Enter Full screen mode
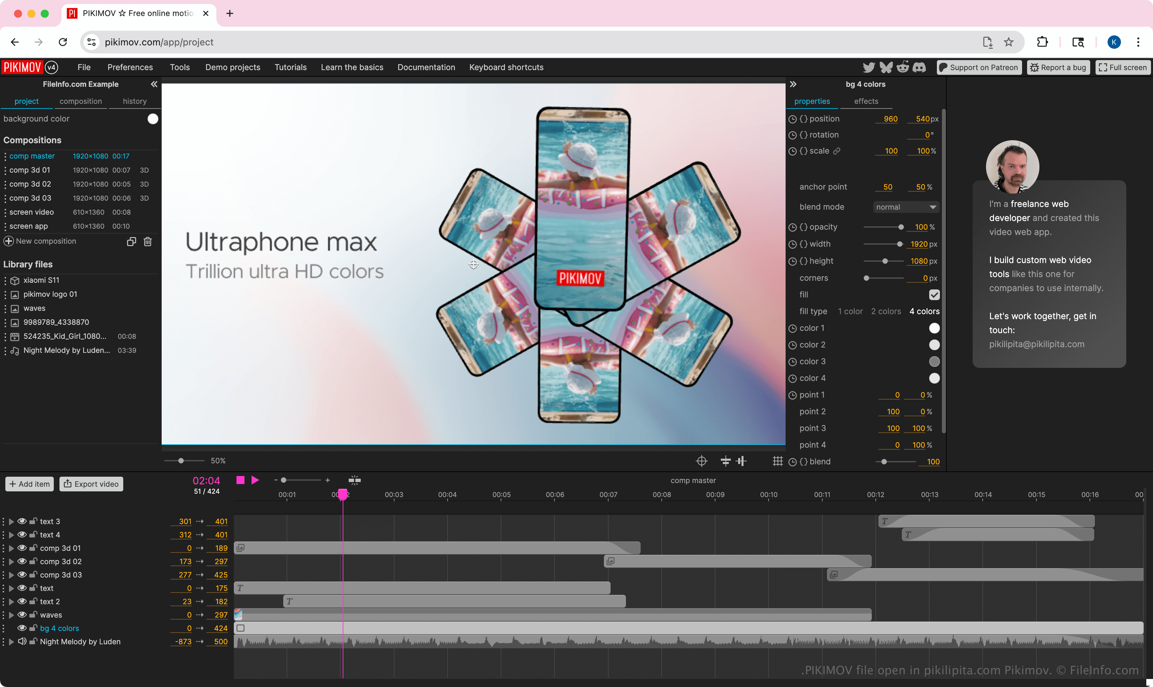Screen dimensions: 1153x687 click(1123, 67)
